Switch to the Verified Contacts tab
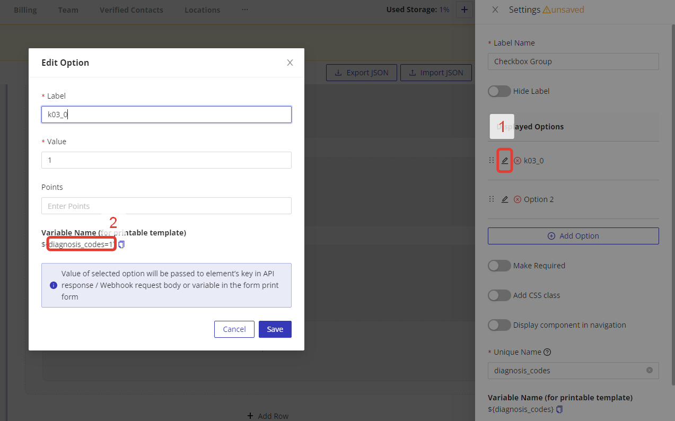 (132, 10)
